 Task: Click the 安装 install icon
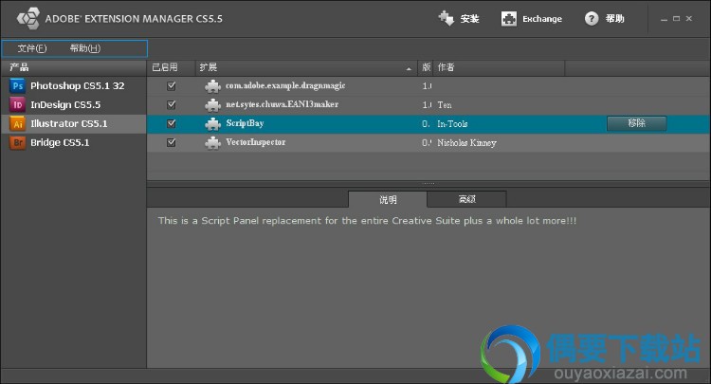tap(447, 19)
